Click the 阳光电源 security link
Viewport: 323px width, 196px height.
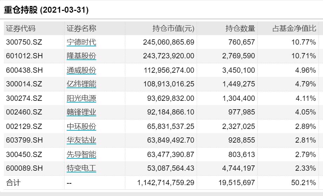[81, 99]
